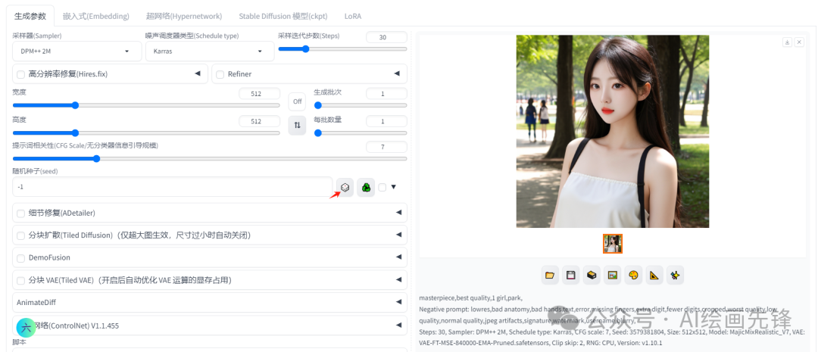818x352 pixels.
Task: Save the image as zip archive icon
Action: click(591, 275)
